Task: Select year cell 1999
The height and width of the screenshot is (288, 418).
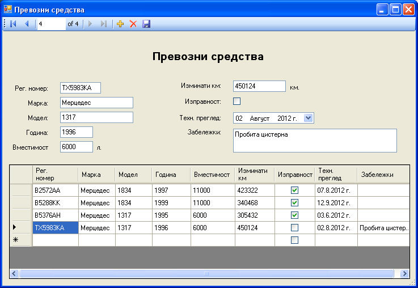Action: (x=171, y=203)
